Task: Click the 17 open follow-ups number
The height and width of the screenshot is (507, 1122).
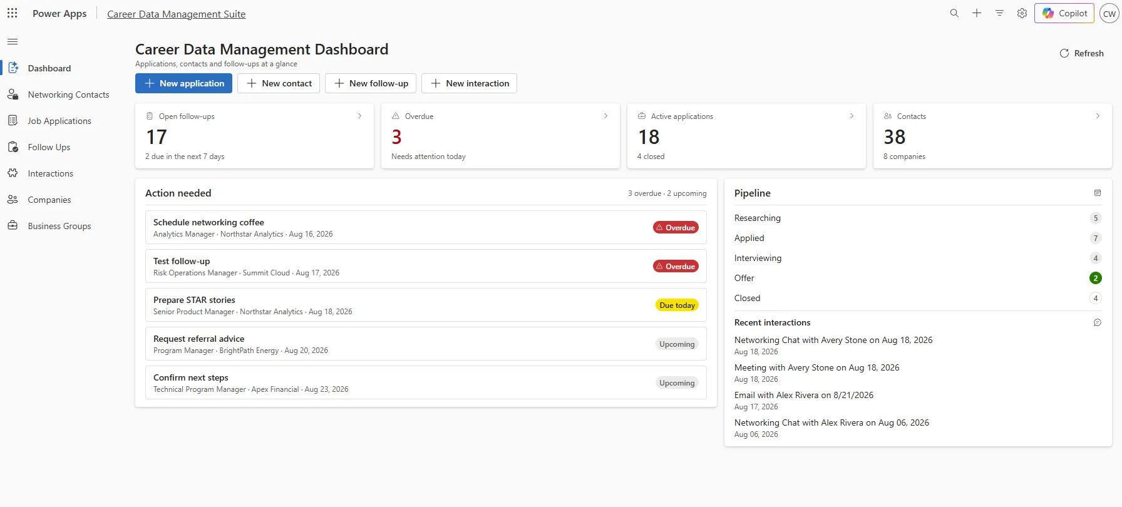Action: click(x=157, y=136)
